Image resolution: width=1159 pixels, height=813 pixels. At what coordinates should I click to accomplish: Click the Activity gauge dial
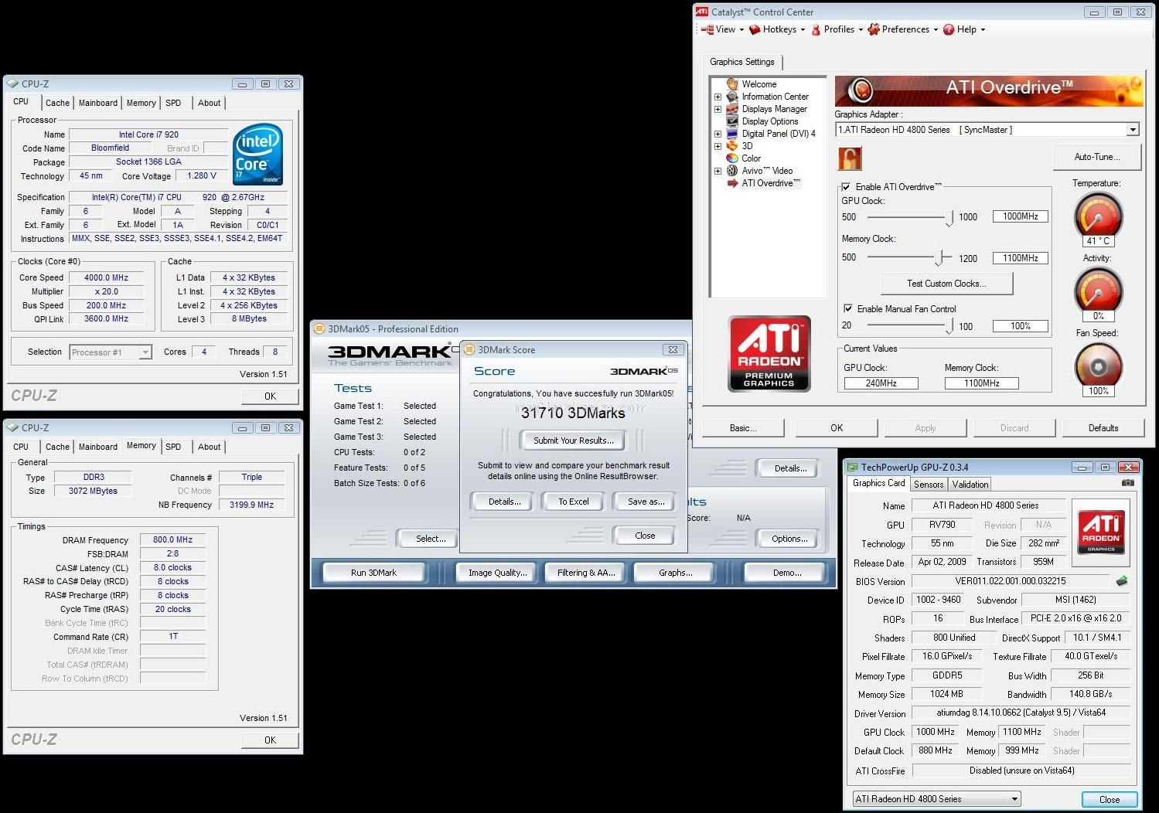pyautogui.click(x=1098, y=291)
